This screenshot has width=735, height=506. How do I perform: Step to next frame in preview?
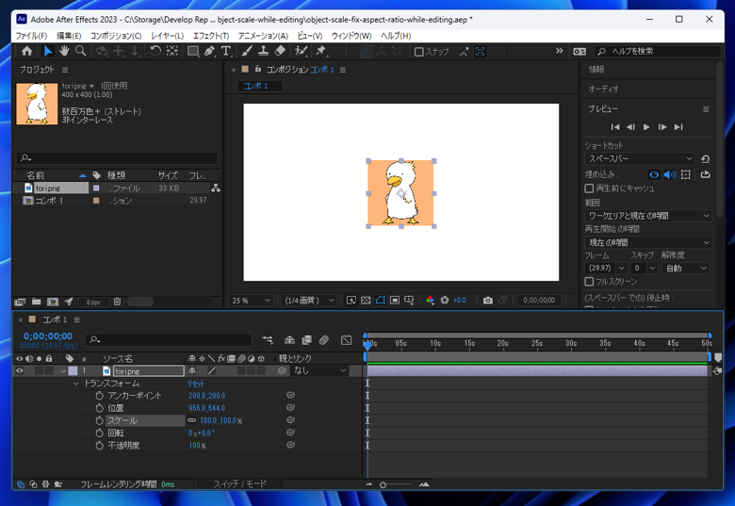tap(661, 127)
